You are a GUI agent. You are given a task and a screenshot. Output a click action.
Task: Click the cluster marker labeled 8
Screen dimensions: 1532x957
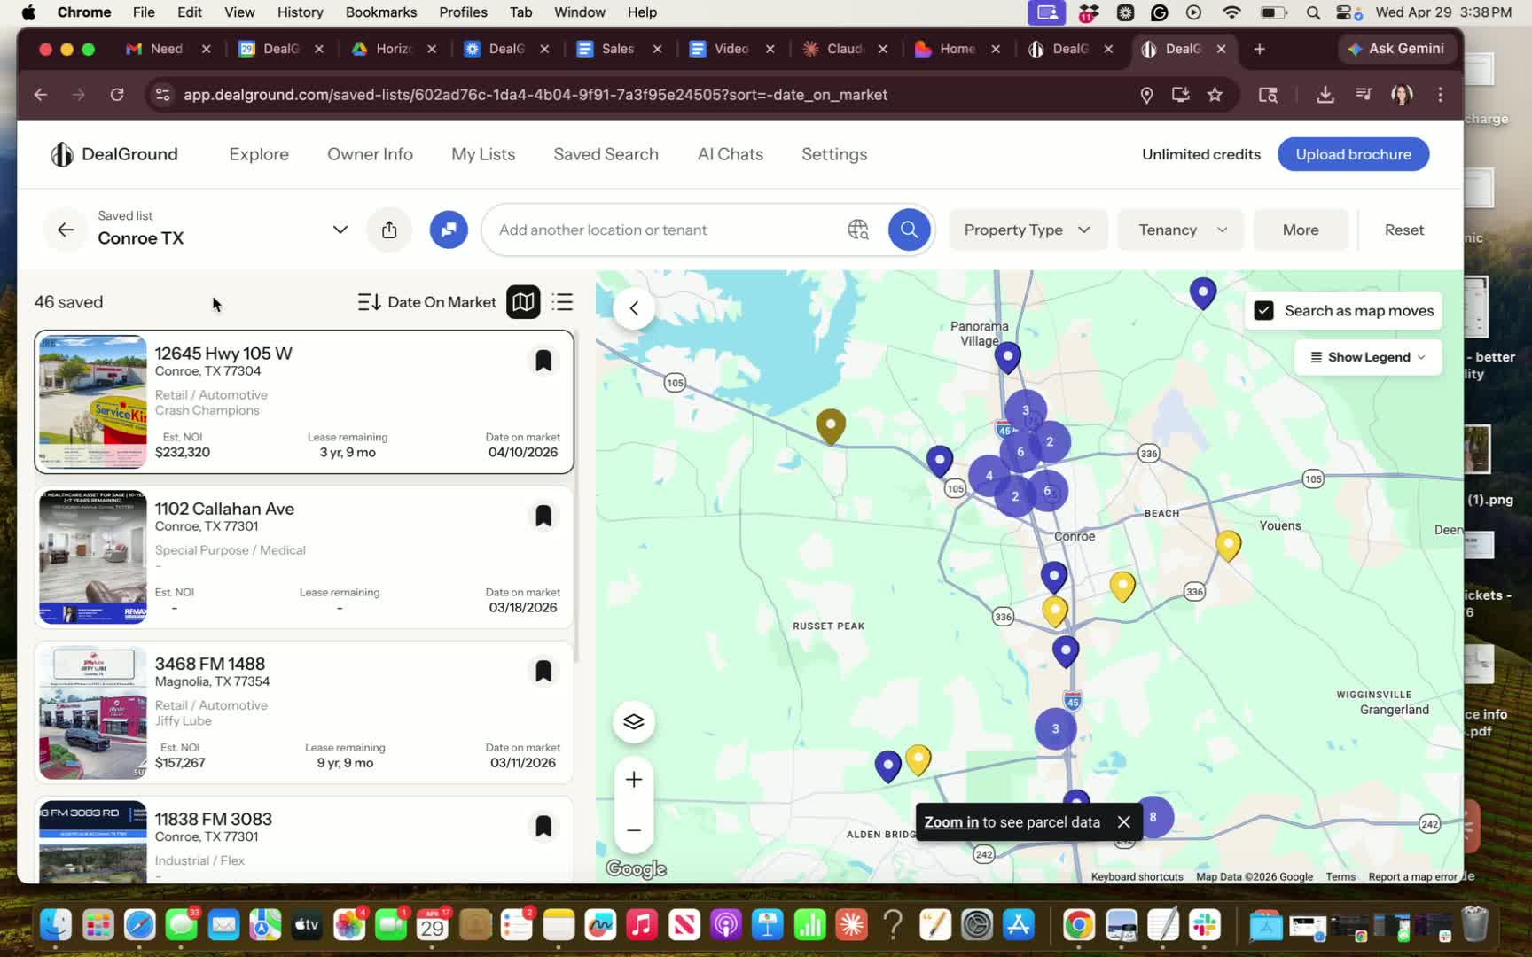(x=1153, y=817)
